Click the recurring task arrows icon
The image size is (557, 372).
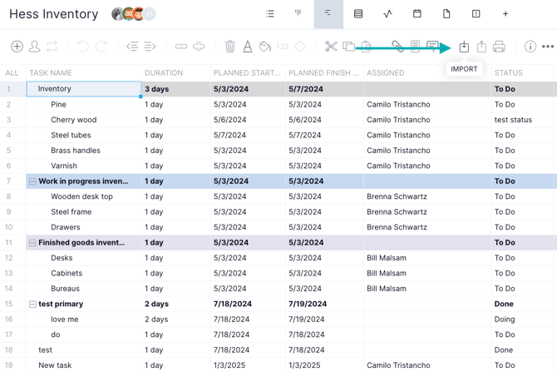pyautogui.click(x=52, y=47)
